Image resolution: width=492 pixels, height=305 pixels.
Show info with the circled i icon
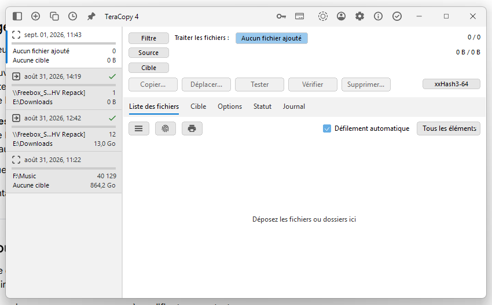coord(378,16)
